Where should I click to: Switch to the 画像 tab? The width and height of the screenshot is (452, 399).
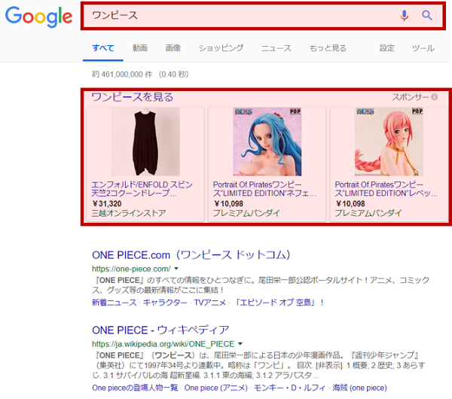pyautogui.click(x=173, y=48)
